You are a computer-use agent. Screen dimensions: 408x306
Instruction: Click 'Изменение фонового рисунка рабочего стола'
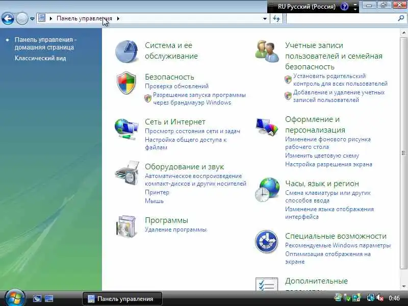[x=328, y=143]
